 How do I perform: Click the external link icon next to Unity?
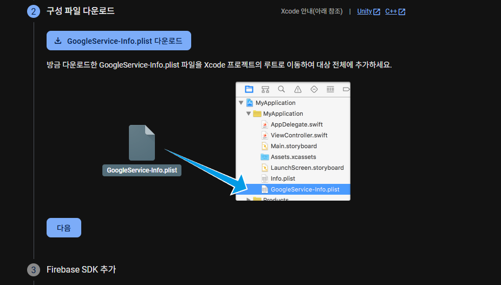[377, 12]
